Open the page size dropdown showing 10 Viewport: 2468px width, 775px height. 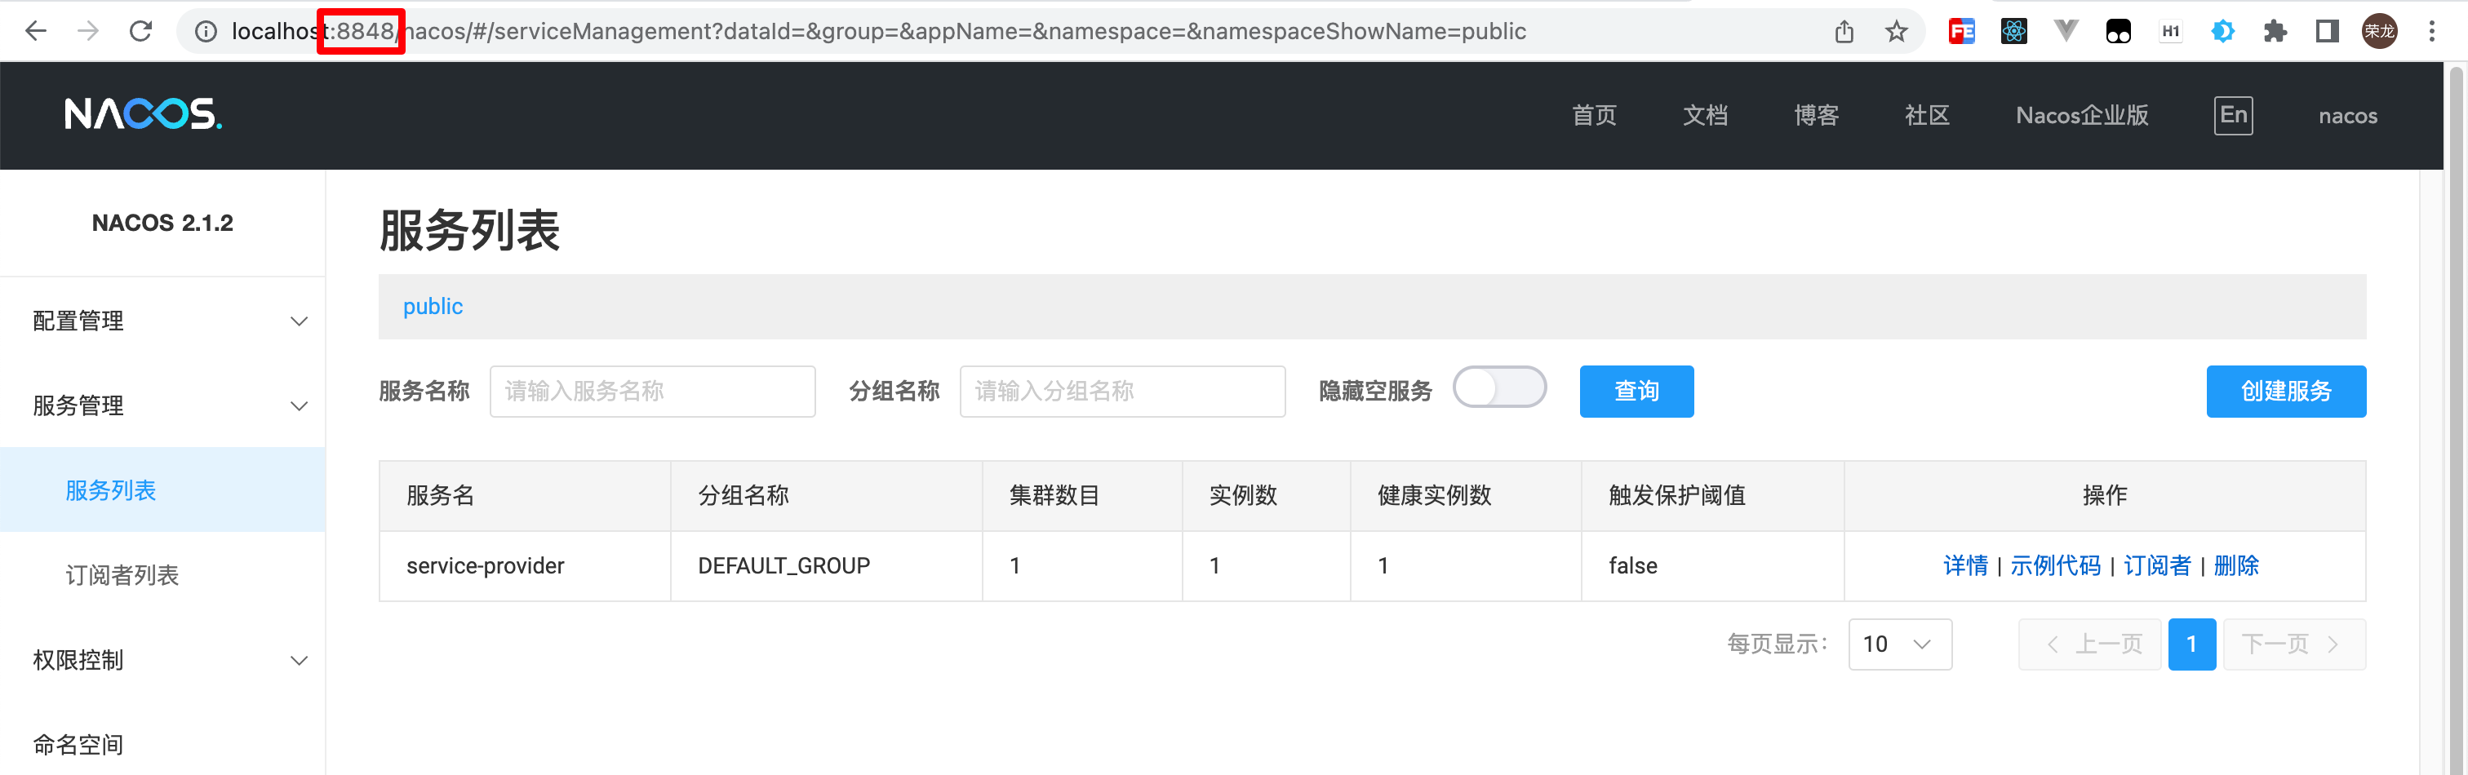point(1900,644)
